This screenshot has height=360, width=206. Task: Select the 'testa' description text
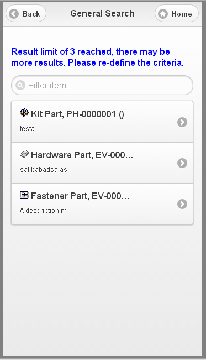click(27, 128)
